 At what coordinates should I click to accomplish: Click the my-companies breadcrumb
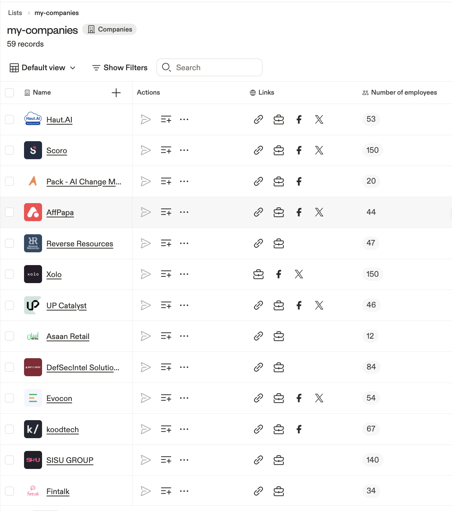(57, 13)
